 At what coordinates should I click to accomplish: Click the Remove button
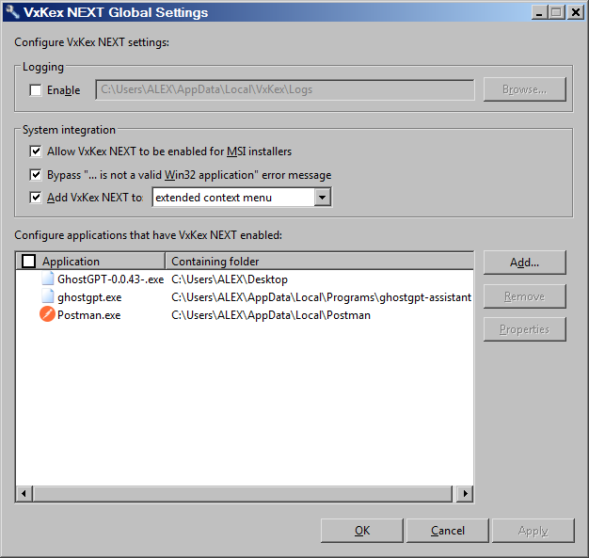pyautogui.click(x=524, y=296)
